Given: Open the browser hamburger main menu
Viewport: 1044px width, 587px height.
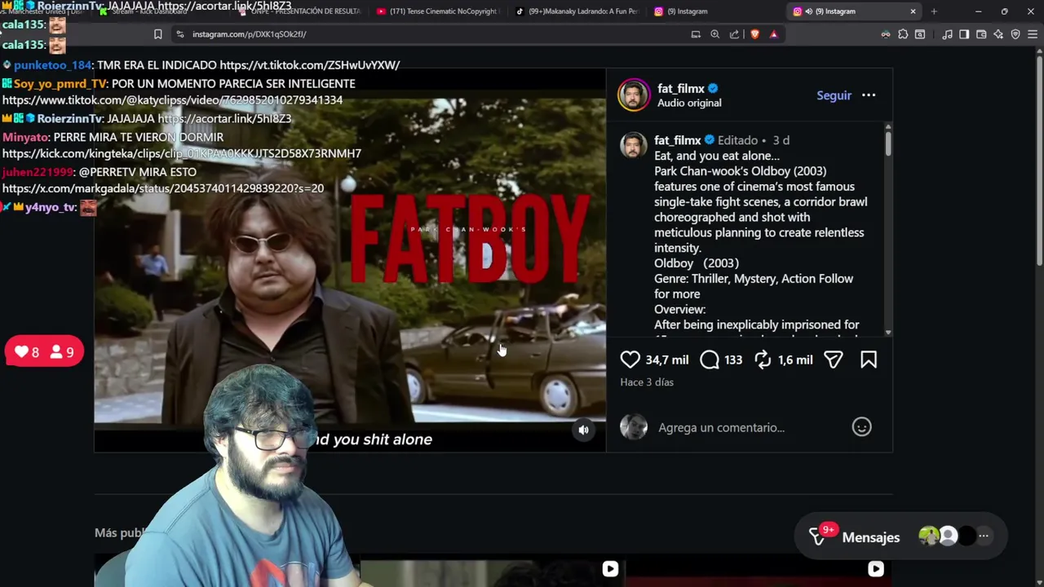Looking at the screenshot, I should click(x=1033, y=34).
